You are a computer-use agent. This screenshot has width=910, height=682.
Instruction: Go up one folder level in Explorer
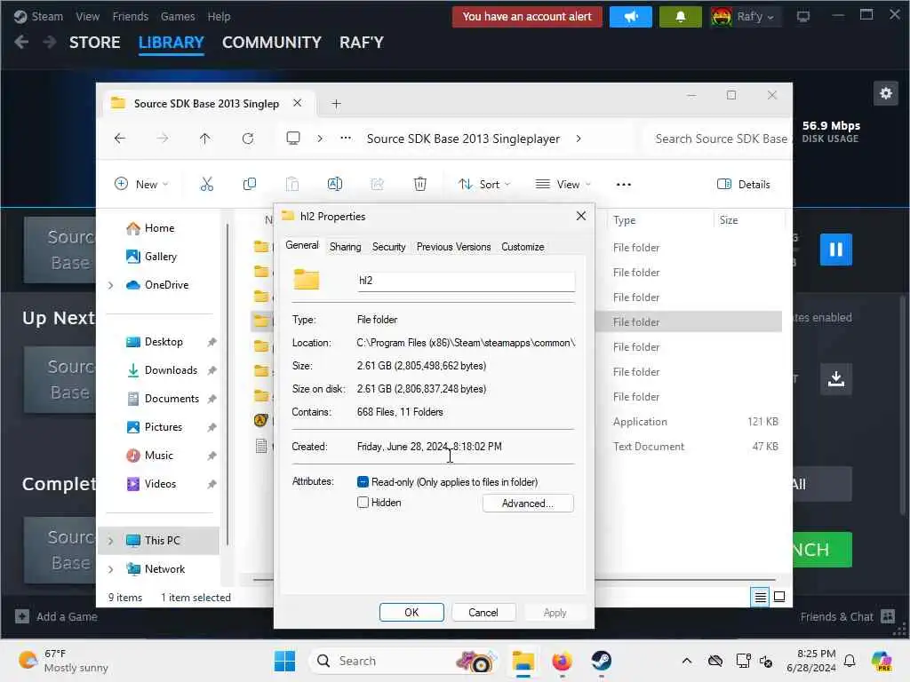tap(205, 139)
